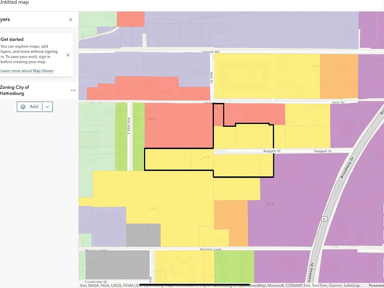The image size is (384, 288).
Task: Click the S 26th Ave street label
Action: [x=129, y=126]
